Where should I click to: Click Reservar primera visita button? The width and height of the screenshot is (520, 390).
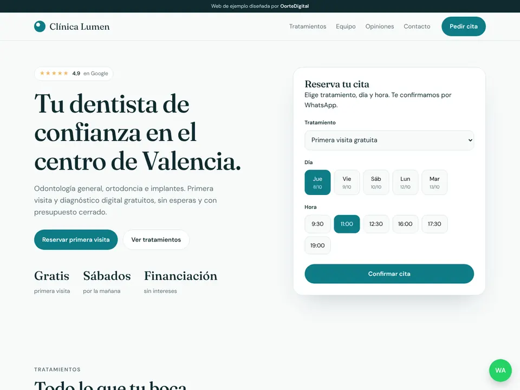tap(76, 240)
